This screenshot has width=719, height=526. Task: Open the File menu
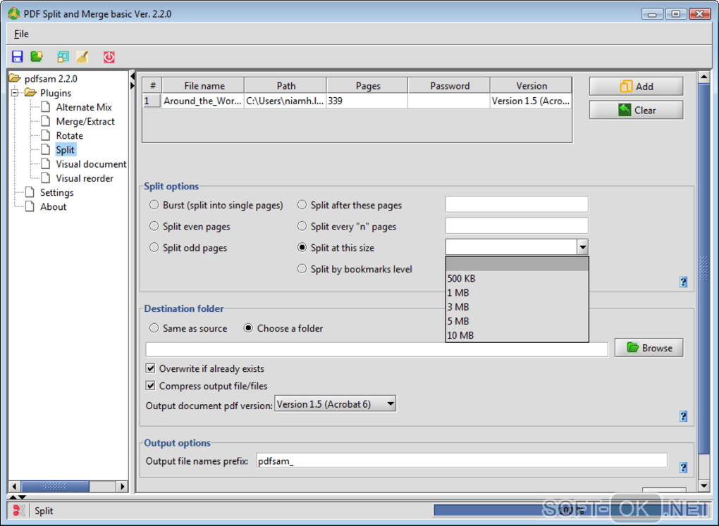(21, 34)
